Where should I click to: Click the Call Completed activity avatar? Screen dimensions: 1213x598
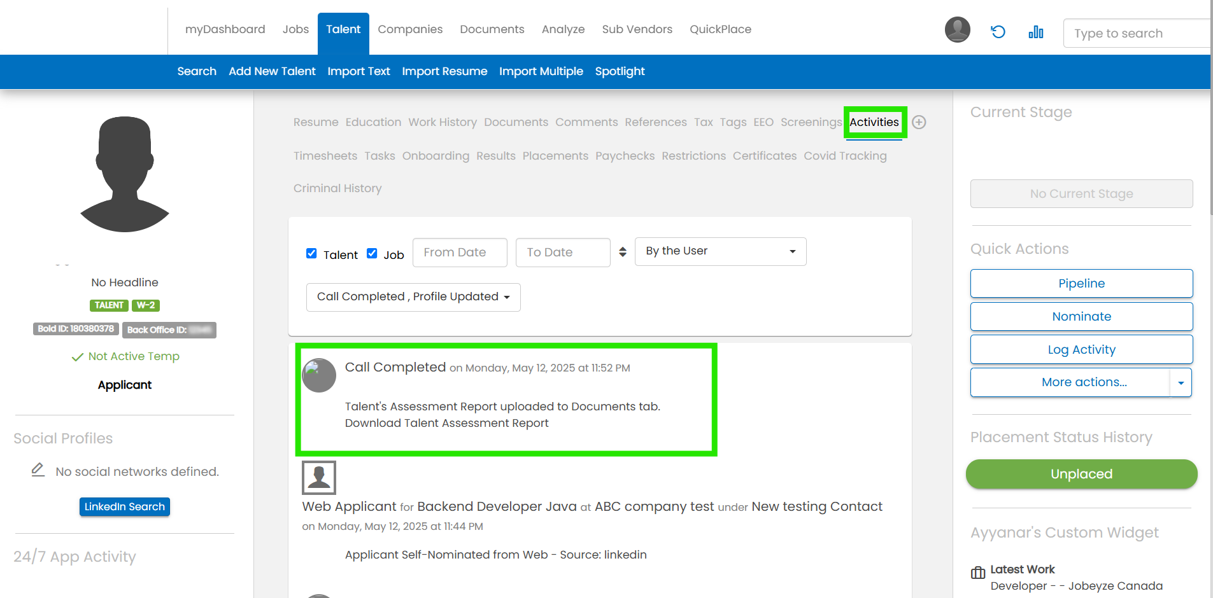(x=319, y=375)
